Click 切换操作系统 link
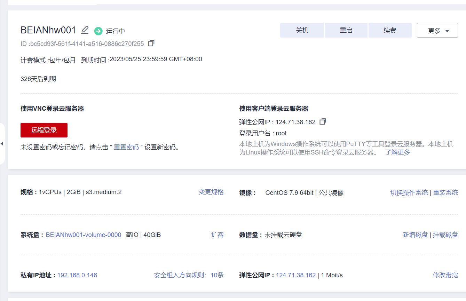This screenshot has height=301, width=466. 409,192
